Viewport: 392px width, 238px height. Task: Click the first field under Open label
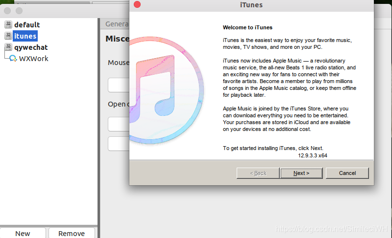pyautogui.click(x=119, y=124)
